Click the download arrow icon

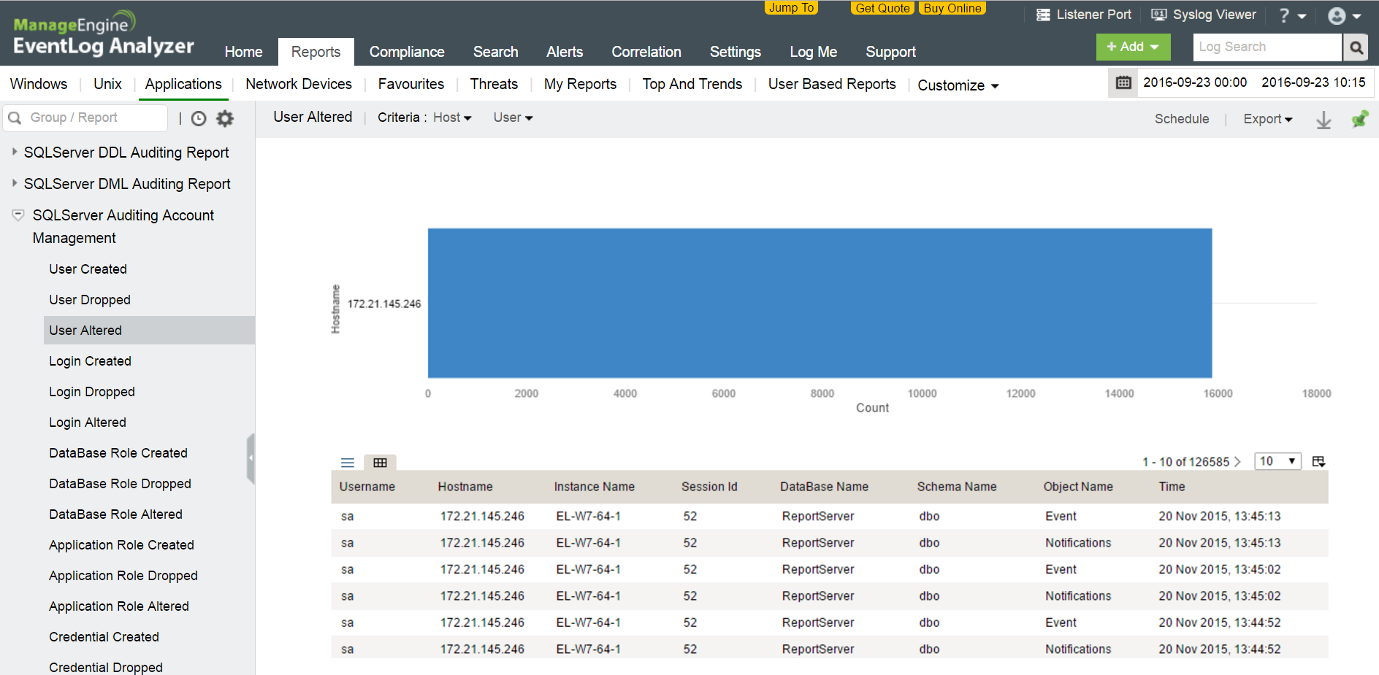click(x=1323, y=120)
